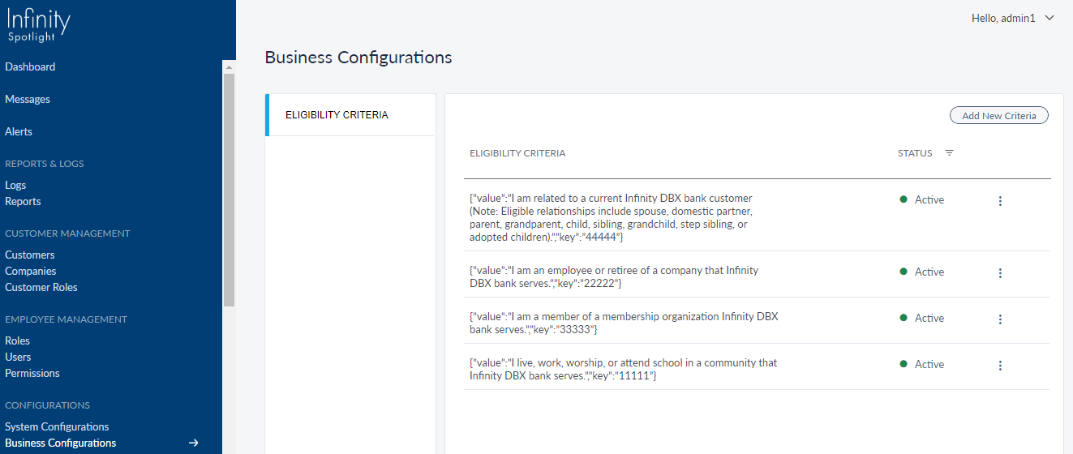Screen dimensions: 1073x454
Task: Select the Eligibility Criteria tab
Action: 337,115
